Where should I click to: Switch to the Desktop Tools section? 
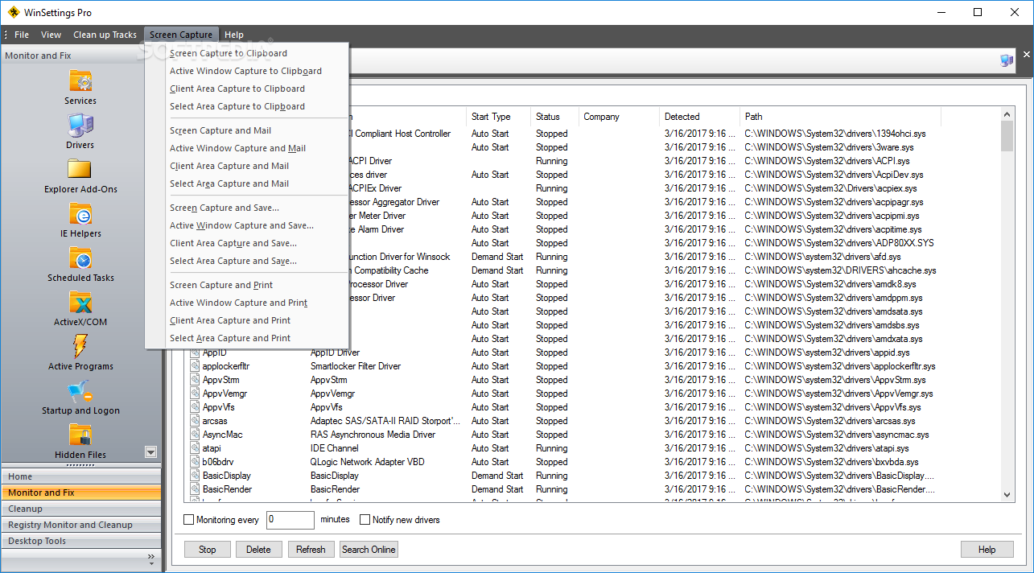[x=80, y=541]
